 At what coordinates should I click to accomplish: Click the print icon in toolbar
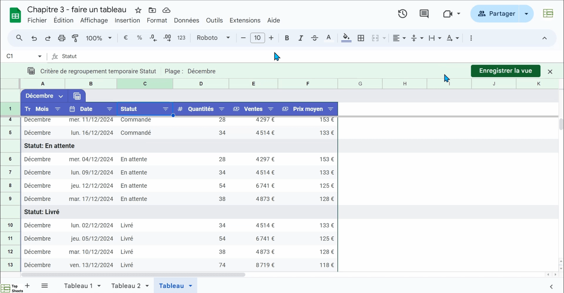(x=62, y=38)
